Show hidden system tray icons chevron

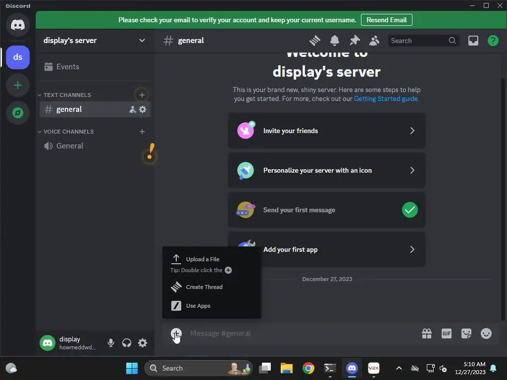click(399, 368)
